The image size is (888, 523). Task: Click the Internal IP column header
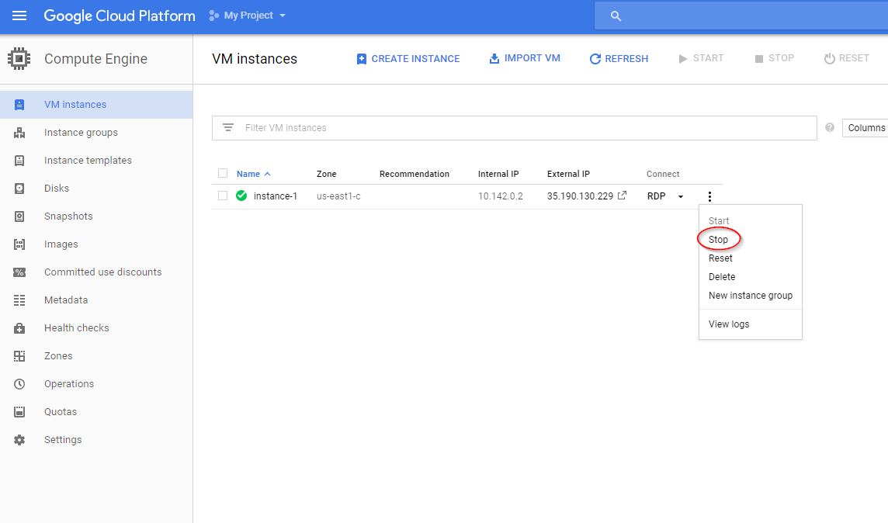pyautogui.click(x=498, y=174)
